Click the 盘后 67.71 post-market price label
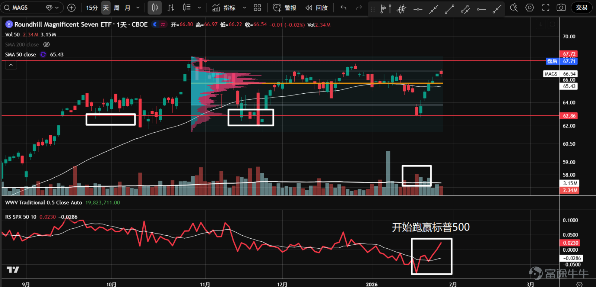The height and width of the screenshot is (287, 596). (562, 61)
